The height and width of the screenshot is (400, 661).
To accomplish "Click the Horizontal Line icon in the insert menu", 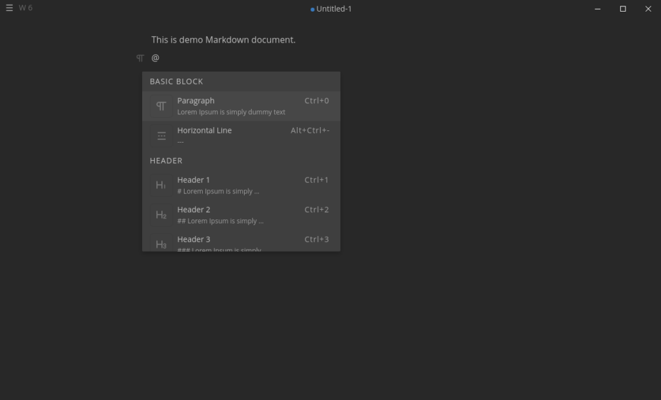I will pos(161,136).
